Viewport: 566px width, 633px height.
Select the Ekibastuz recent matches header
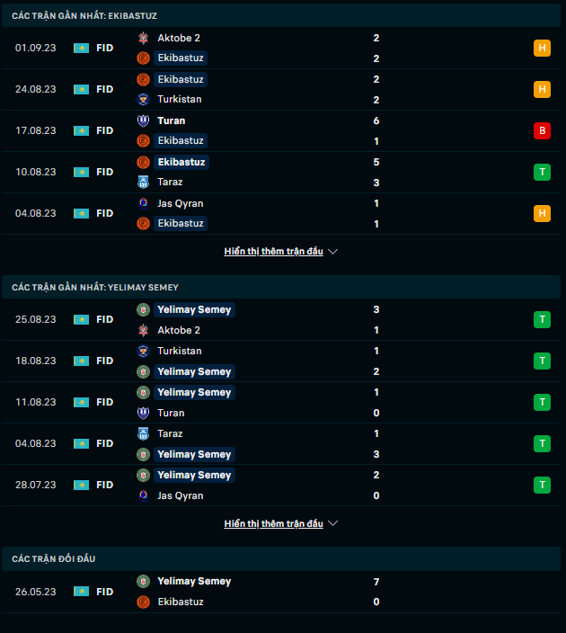(x=85, y=16)
